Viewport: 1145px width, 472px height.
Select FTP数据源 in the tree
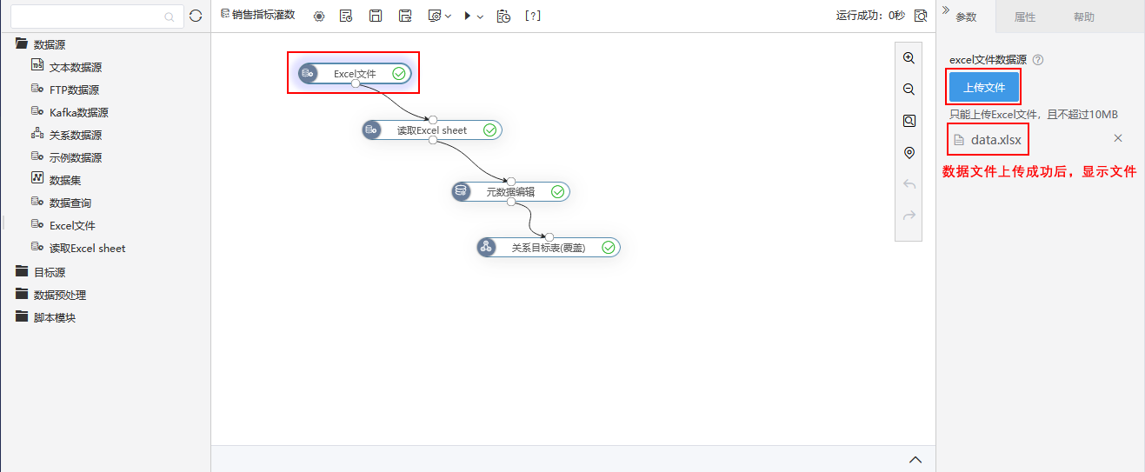point(74,90)
